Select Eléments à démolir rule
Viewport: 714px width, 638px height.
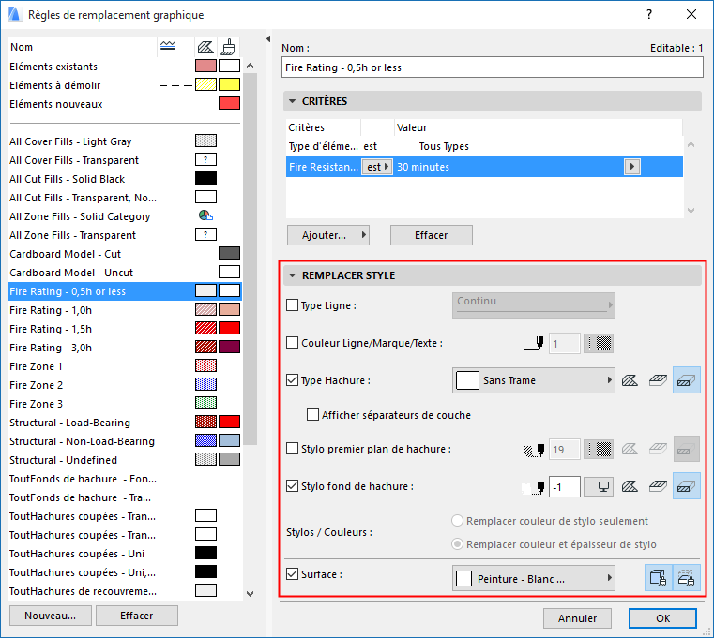pos(125,85)
